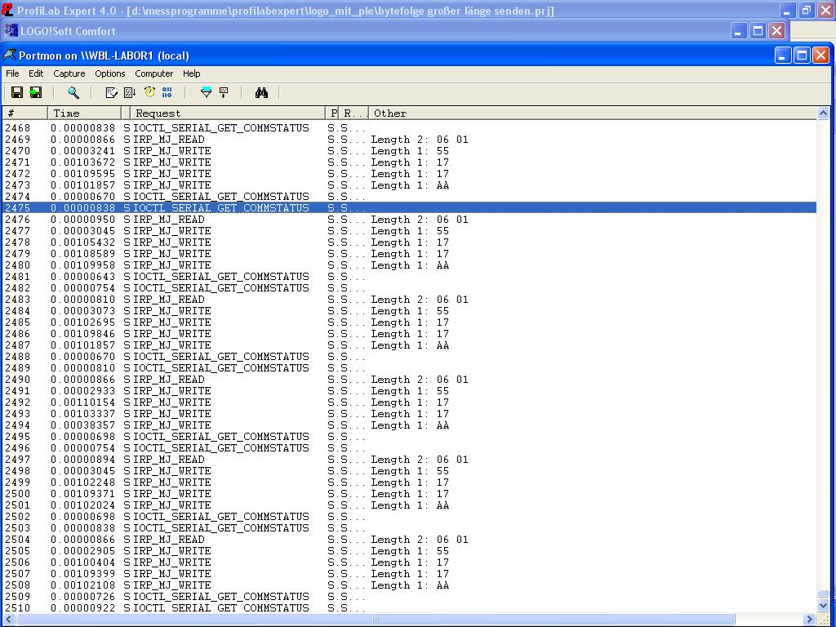
Task: Select row number 2483
Action: tap(18, 300)
